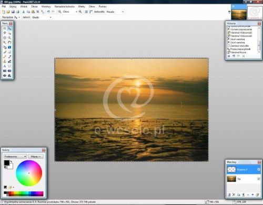The height and width of the screenshot is (205, 263).
Task: Select the Clone Stamp tool
Action: [x=5, y=61]
